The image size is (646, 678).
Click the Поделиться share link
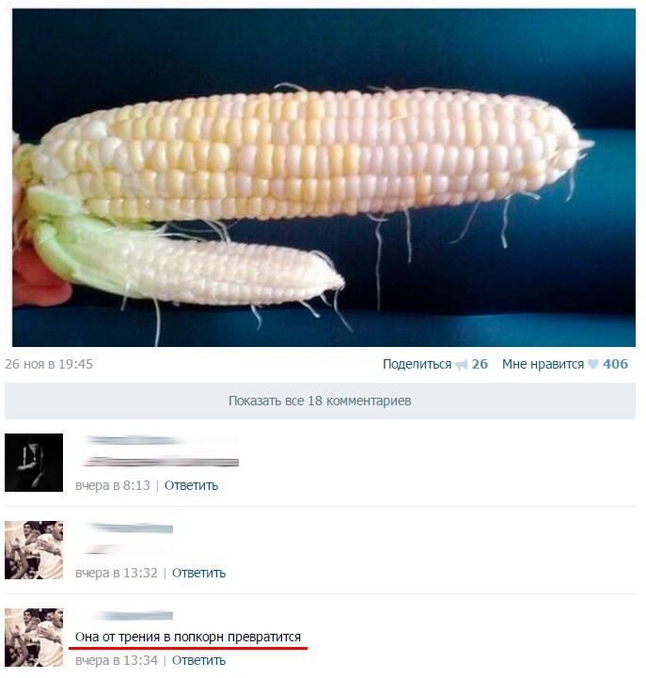(417, 364)
